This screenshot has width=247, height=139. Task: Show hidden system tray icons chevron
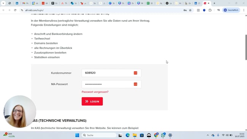(x=208, y=135)
